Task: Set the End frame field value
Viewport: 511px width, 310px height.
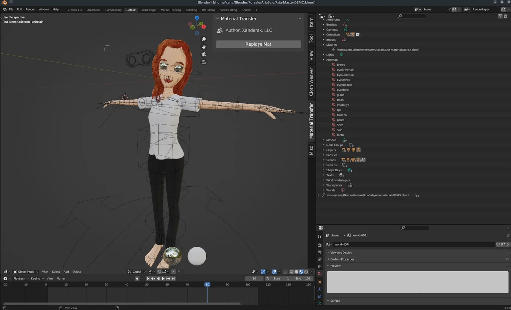Action: (x=302, y=278)
